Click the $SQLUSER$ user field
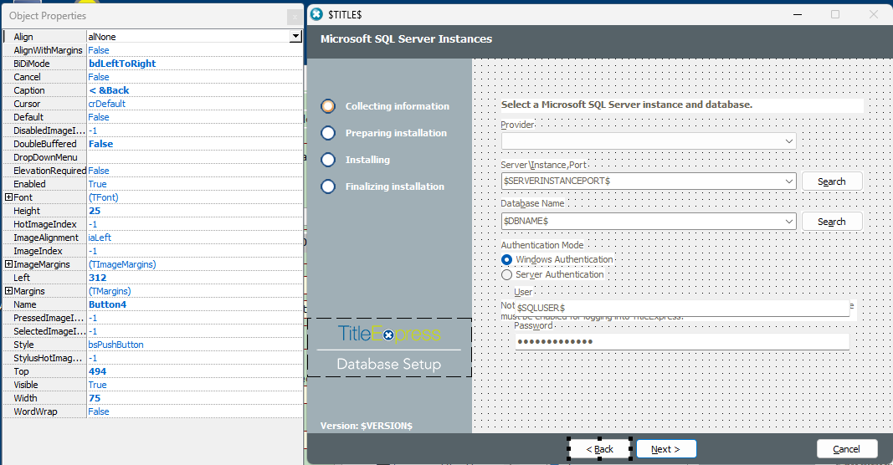 click(x=682, y=307)
